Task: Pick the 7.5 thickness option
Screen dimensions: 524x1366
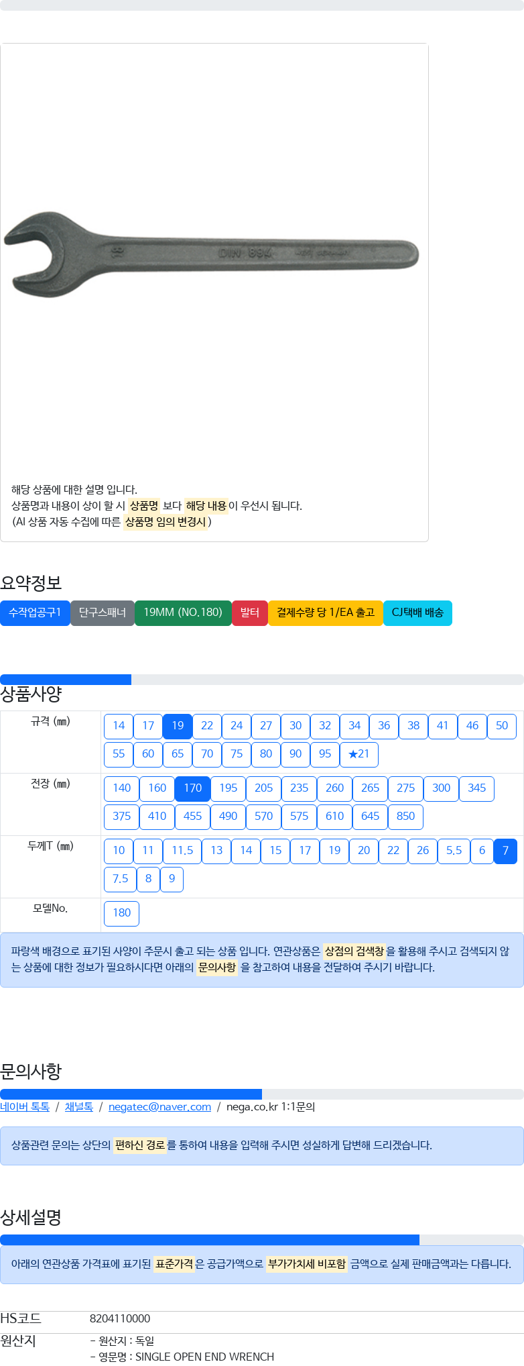Action: coord(121,879)
